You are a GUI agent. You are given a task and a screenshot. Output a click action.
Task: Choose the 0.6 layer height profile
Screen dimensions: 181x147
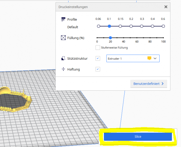tap(163, 26)
